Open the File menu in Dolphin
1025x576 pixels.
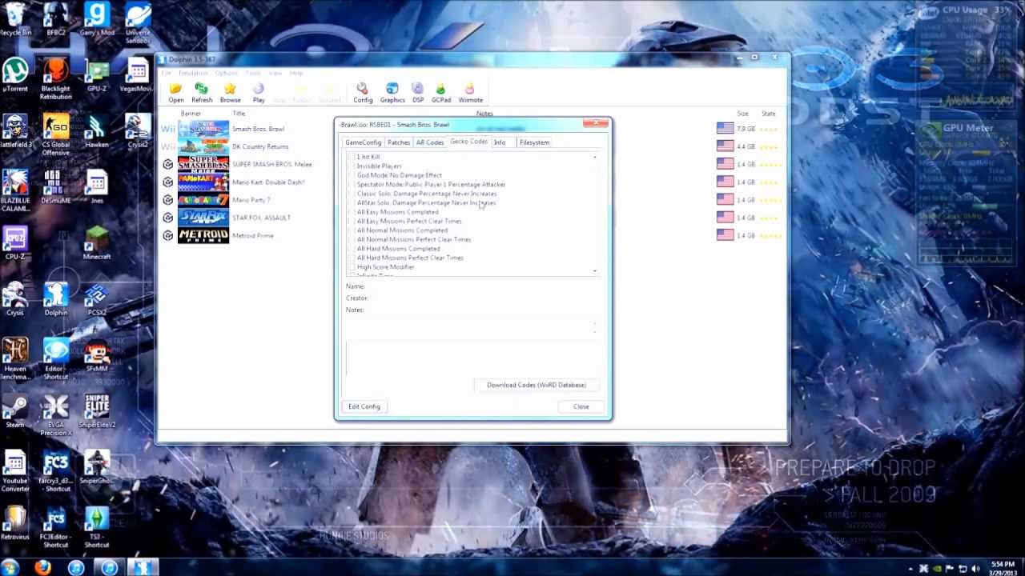(167, 73)
